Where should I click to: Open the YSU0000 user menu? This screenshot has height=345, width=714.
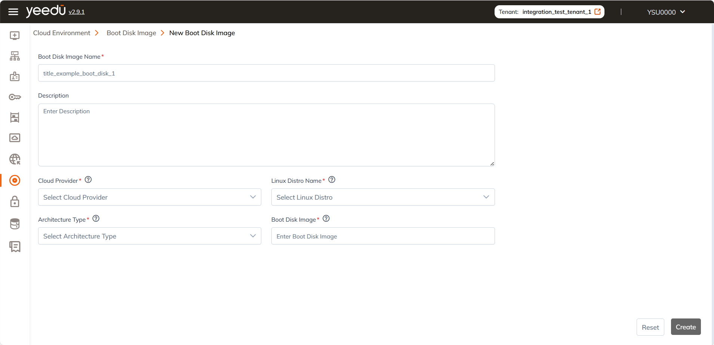point(666,12)
